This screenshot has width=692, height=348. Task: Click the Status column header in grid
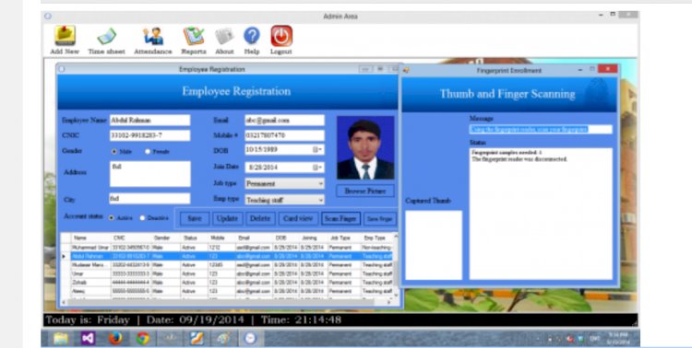[x=194, y=238]
